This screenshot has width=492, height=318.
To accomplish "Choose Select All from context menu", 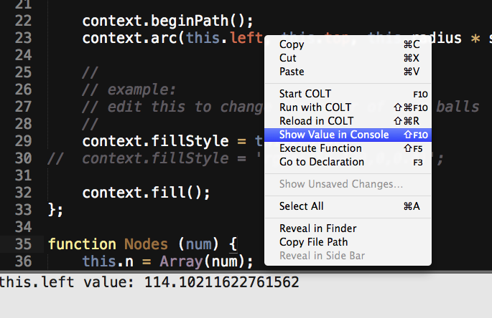I will [x=301, y=206].
